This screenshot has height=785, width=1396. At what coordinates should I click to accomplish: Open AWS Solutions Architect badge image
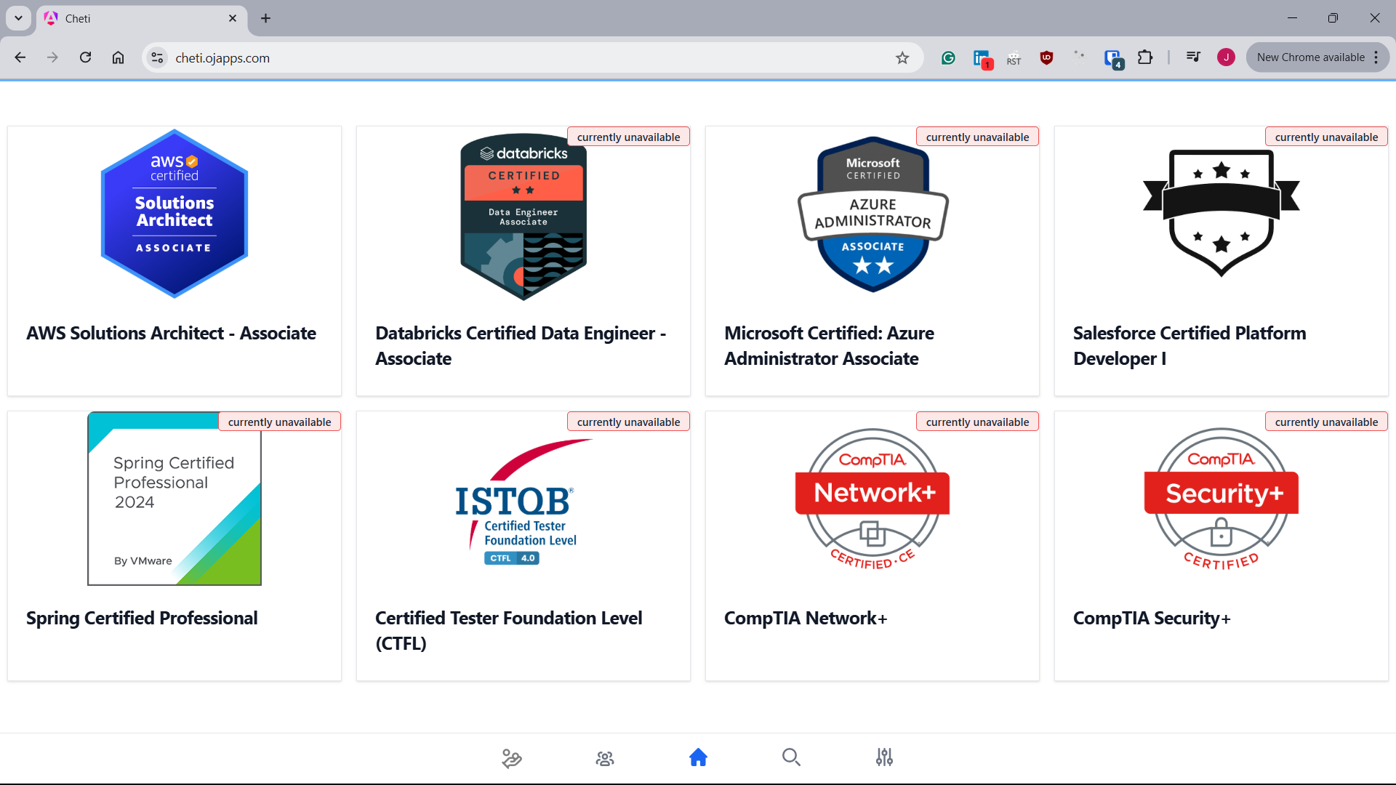coord(174,214)
